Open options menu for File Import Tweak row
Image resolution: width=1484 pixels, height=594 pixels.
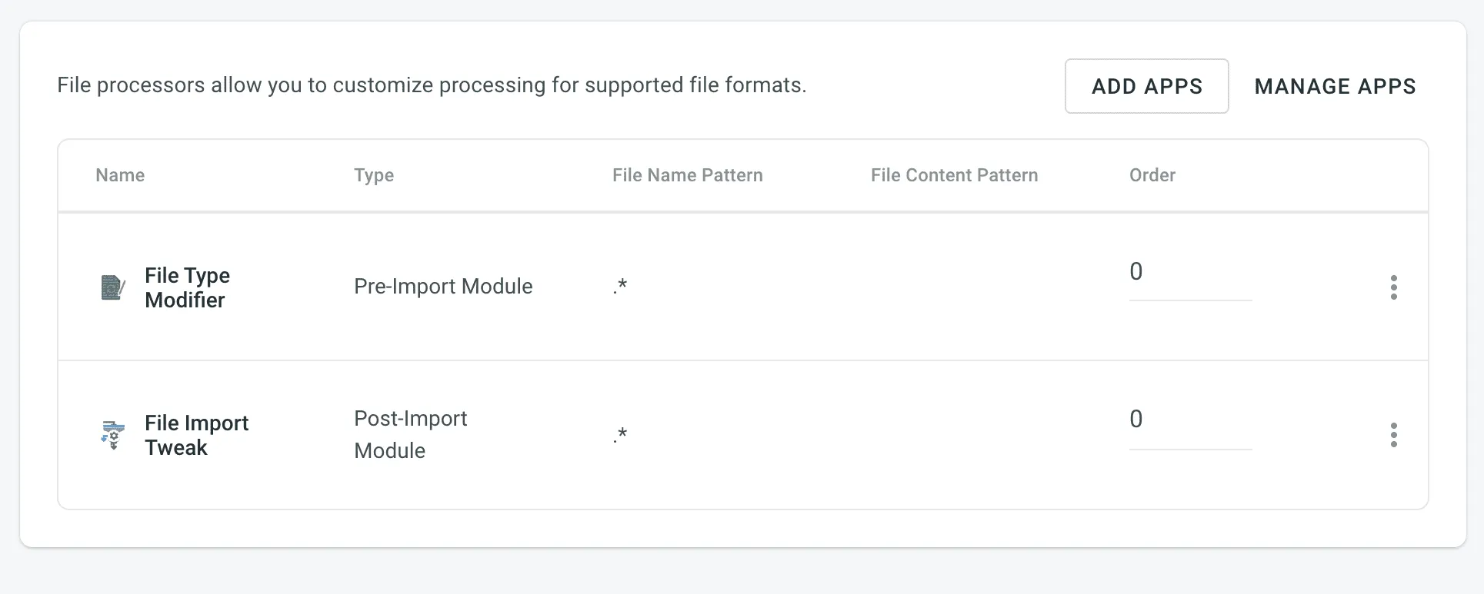[x=1393, y=435]
